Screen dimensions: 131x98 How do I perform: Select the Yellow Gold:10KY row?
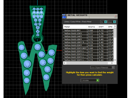[88, 33]
